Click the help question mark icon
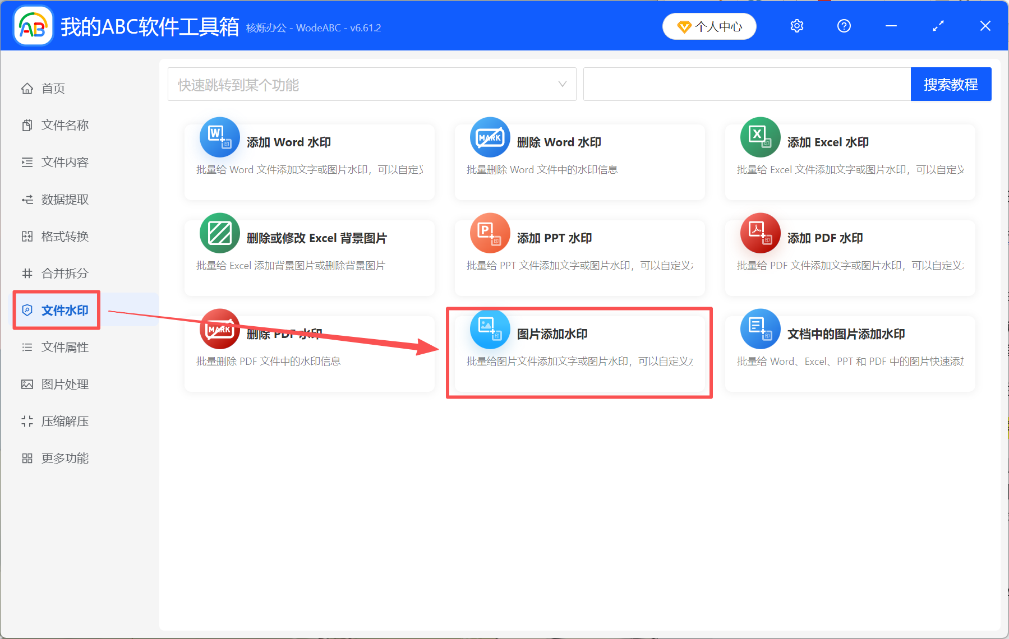The height and width of the screenshot is (639, 1009). click(844, 26)
